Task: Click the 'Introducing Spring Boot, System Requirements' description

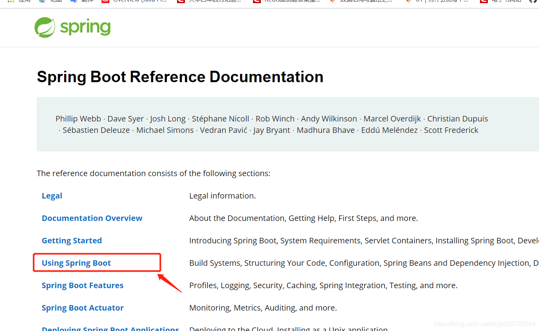Action: [364, 241]
